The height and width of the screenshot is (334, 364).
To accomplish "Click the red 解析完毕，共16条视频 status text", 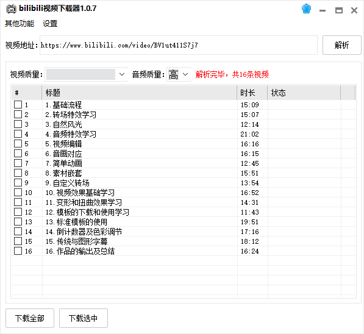I will (x=232, y=74).
